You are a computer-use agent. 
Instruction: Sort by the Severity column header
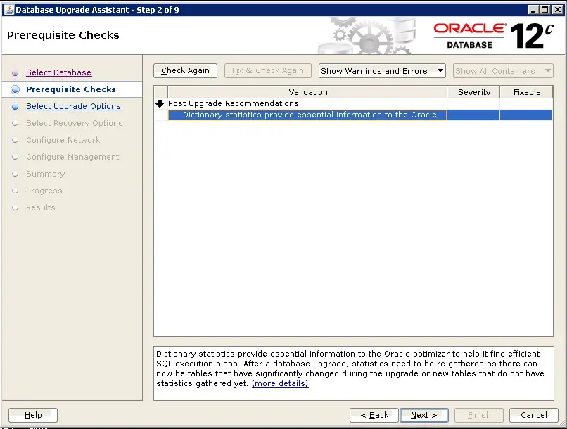473,92
